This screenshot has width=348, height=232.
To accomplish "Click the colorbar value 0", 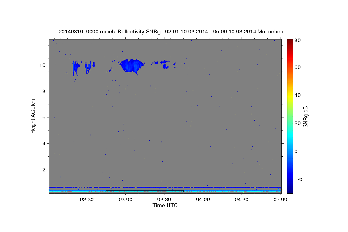I will [x=296, y=151].
